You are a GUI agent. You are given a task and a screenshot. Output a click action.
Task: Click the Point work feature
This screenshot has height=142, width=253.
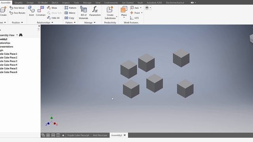coord(135,13)
